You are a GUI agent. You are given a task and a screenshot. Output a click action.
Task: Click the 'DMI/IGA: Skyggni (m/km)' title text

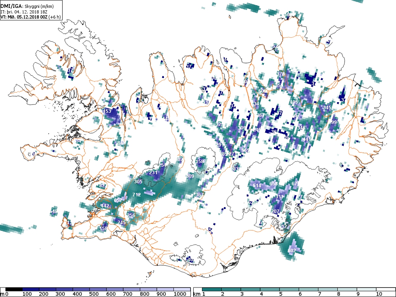click(x=27, y=6)
